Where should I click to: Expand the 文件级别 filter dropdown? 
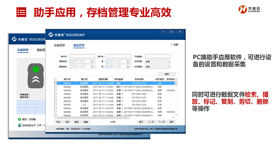pyautogui.click(x=158, y=66)
